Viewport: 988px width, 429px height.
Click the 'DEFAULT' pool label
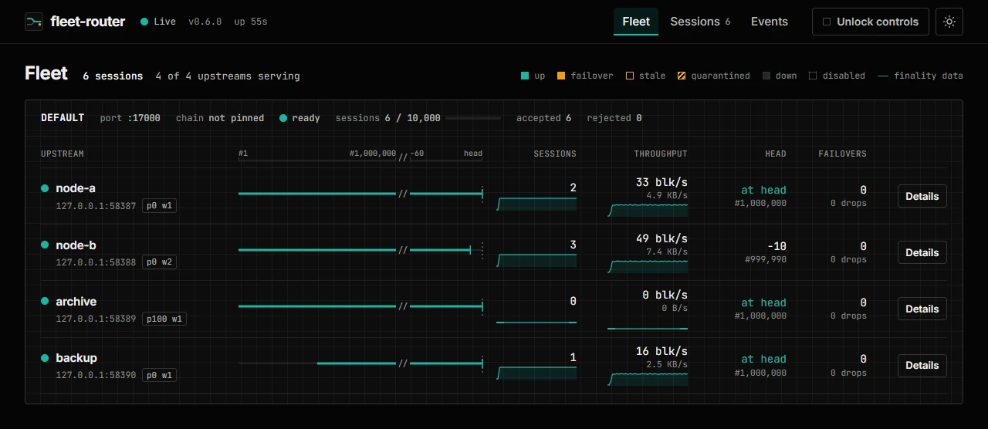[x=63, y=118]
